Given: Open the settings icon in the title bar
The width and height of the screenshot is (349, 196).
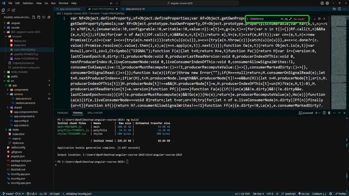Looking at the screenshot, I should point(327,3).
